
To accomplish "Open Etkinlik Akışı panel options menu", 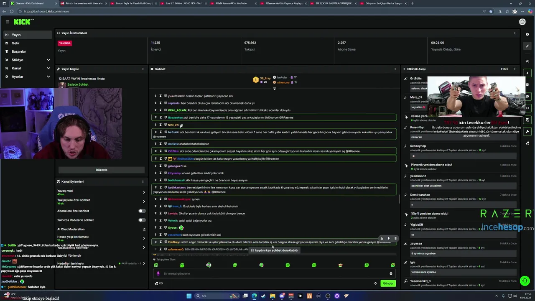I will point(515,69).
